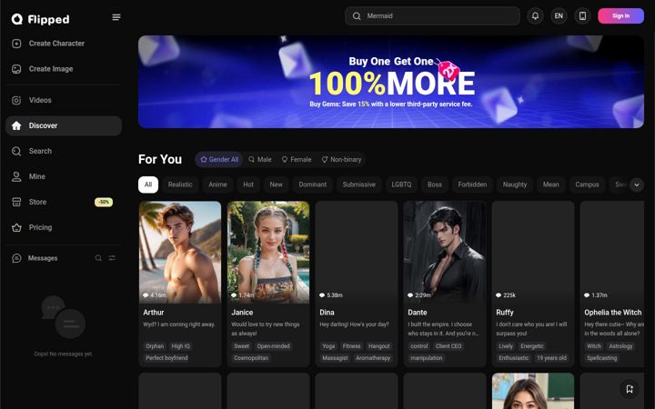The image size is (655, 409).
Task: Click the Create Image icon in sidebar
Action: [16, 69]
